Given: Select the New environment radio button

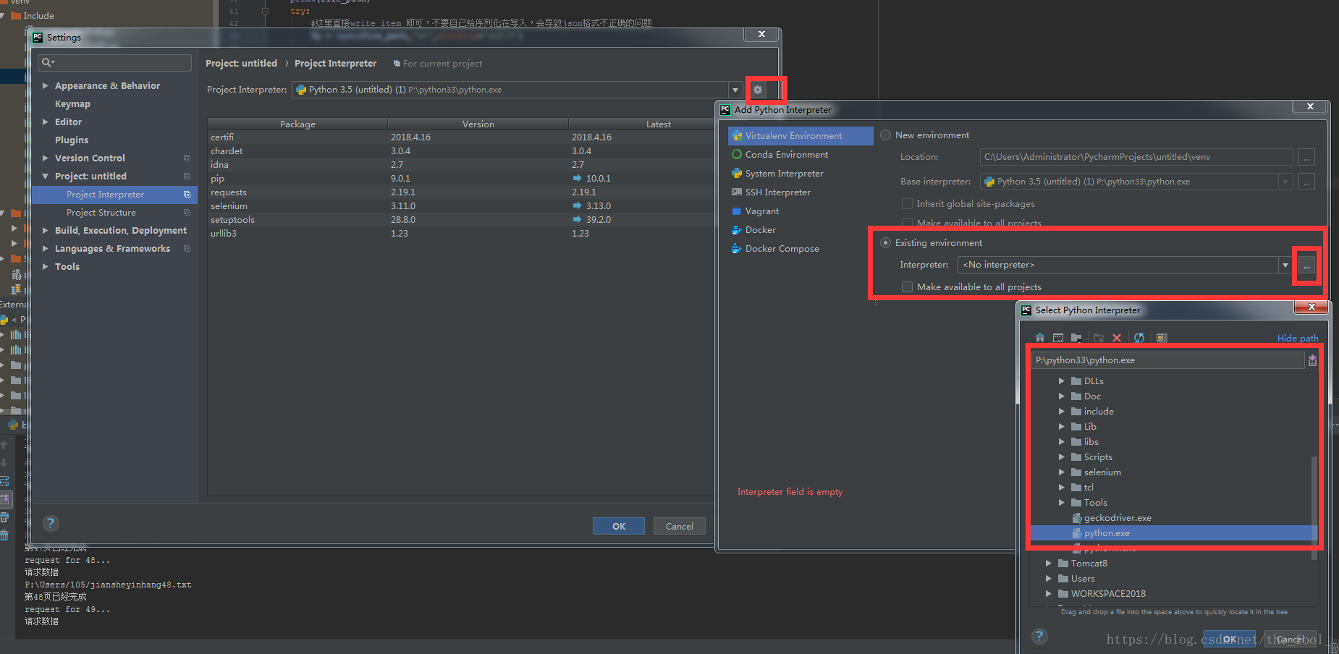Looking at the screenshot, I should [885, 135].
